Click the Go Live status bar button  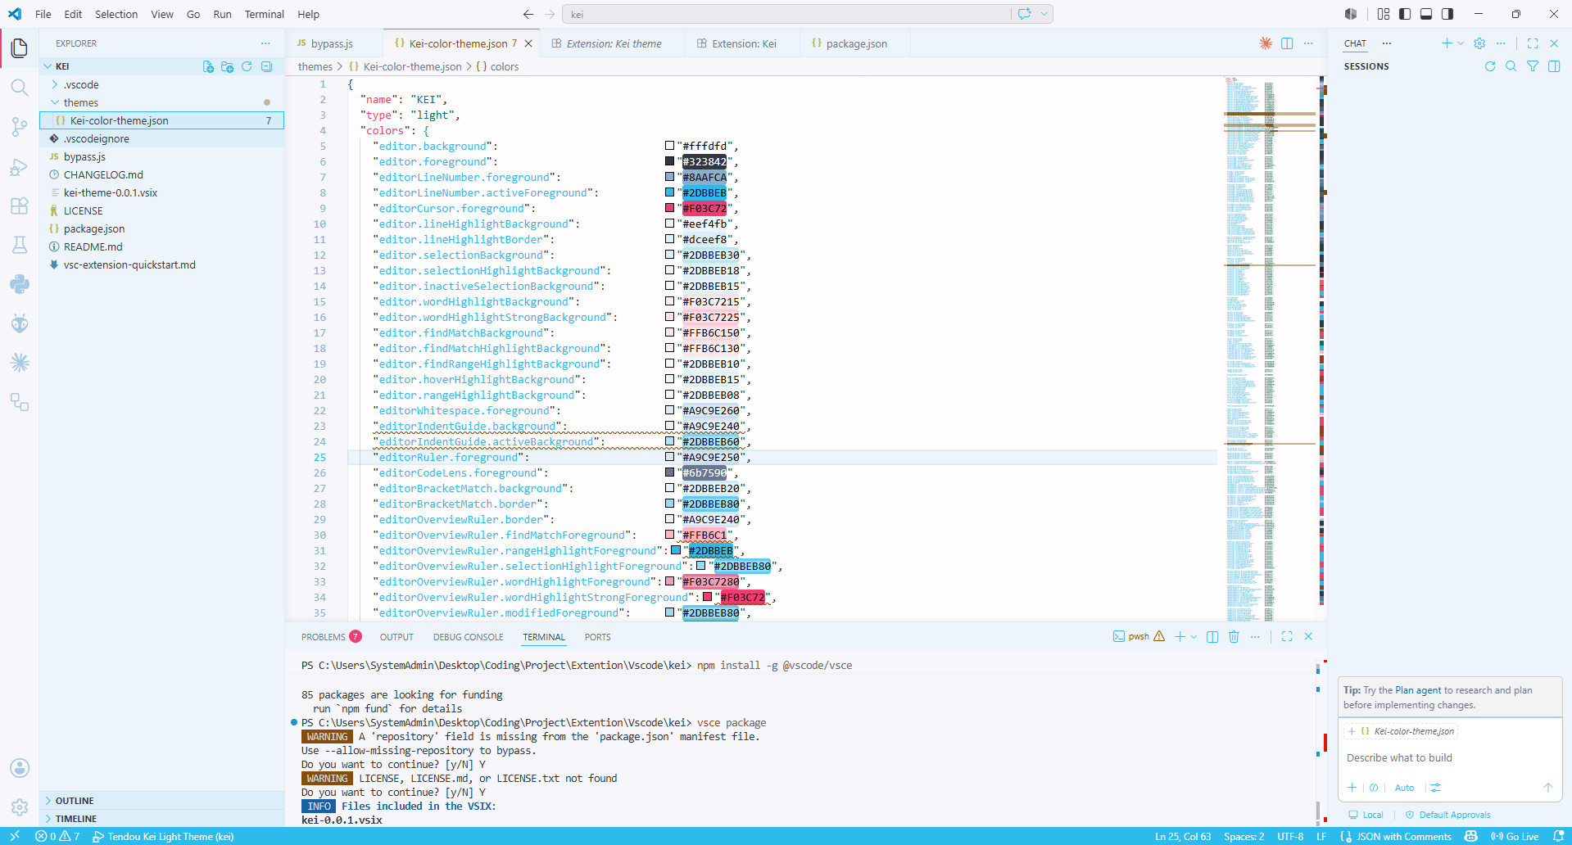coord(1515,836)
